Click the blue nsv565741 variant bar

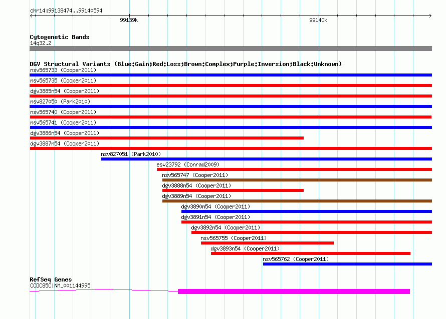(231, 127)
